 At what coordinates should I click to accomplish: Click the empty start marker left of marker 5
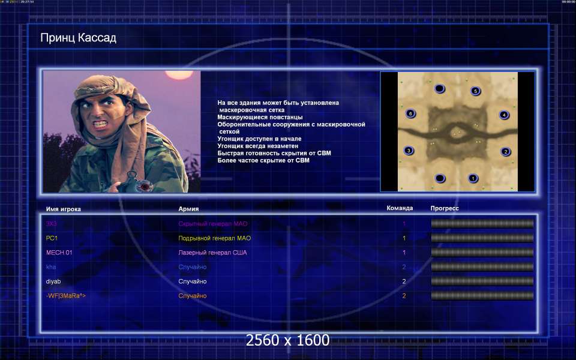tap(440, 89)
